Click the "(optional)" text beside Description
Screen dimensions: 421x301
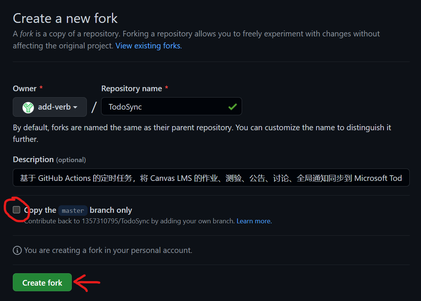point(71,160)
